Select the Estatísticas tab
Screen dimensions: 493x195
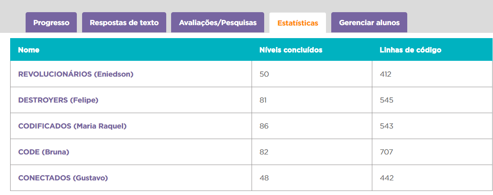(x=298, y=23)
